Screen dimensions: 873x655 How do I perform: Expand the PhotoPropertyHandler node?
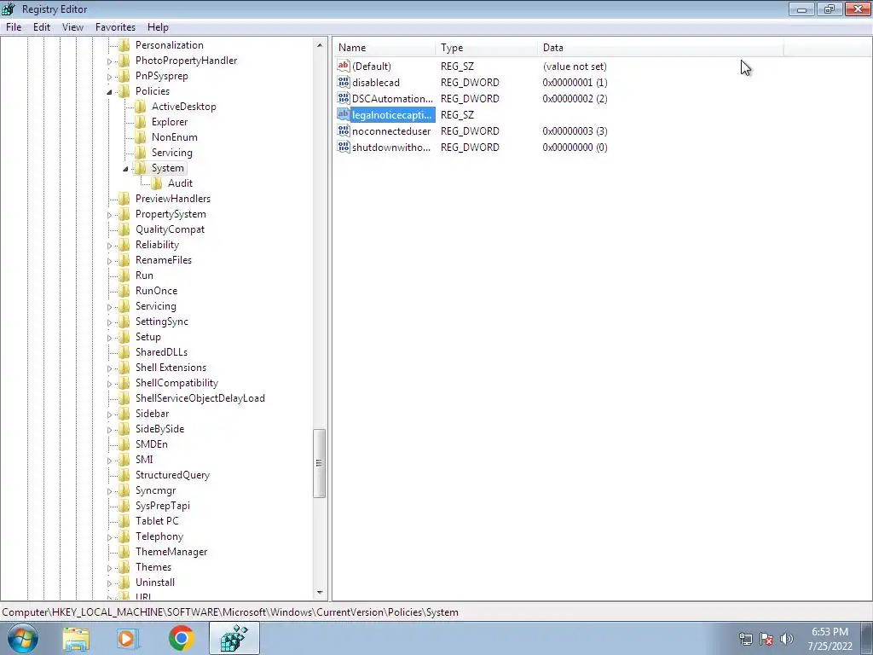click(109, 61)
